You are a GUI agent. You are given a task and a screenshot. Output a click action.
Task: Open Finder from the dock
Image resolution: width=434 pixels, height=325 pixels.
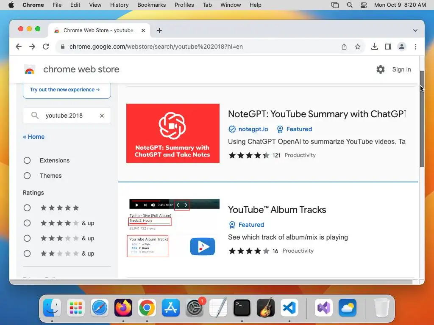[52, 308]
